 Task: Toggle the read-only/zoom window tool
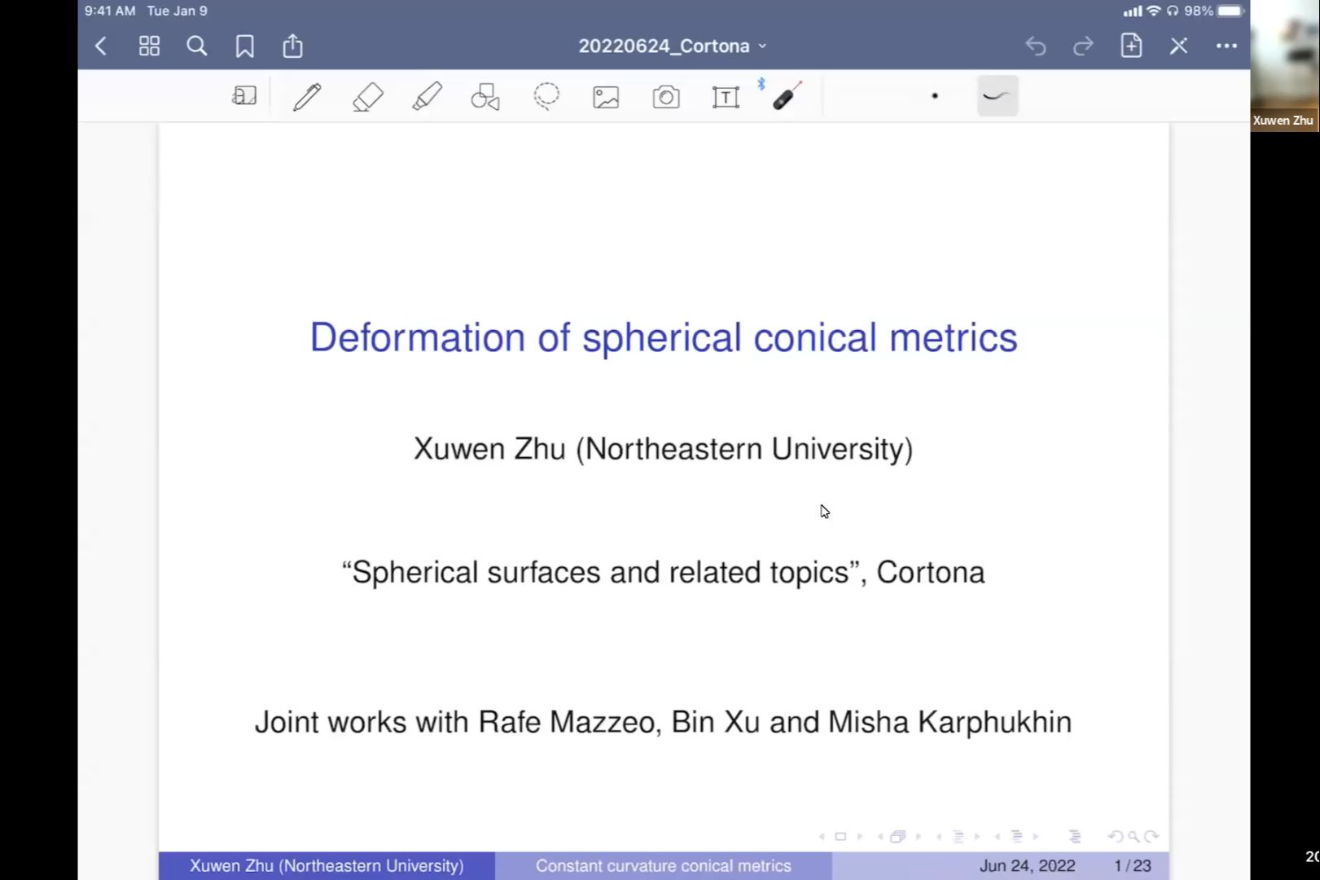point(244,96)
